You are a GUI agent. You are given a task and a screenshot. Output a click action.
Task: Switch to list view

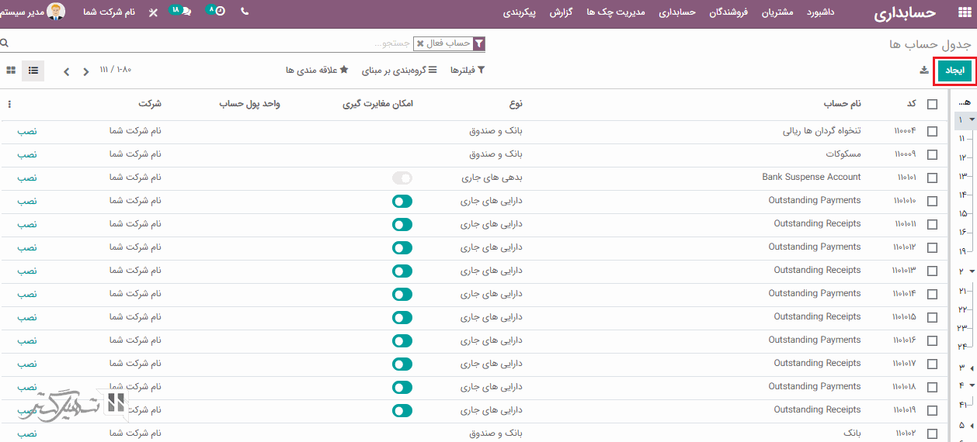point(33,71)
